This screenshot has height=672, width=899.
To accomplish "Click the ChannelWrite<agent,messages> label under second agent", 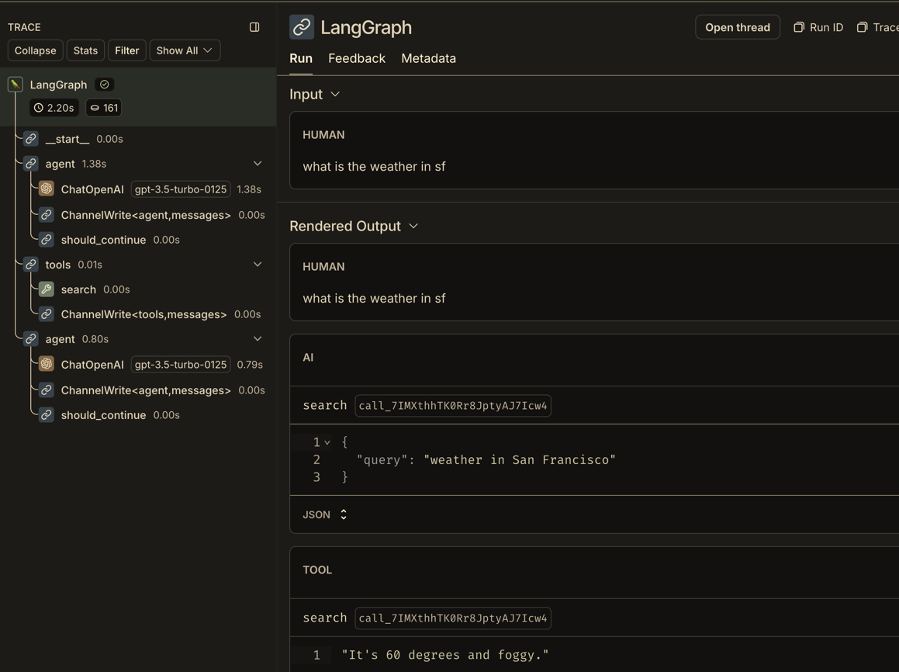I will pyautogui.click(x=146, y=390).
